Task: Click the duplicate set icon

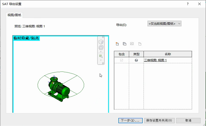Action: tap(124, 44)
